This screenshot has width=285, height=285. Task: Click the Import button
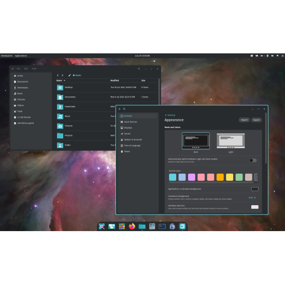pos(244,120)
